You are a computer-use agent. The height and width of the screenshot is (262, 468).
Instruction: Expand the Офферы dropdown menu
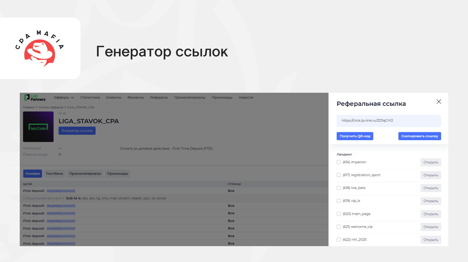(64, 98)
